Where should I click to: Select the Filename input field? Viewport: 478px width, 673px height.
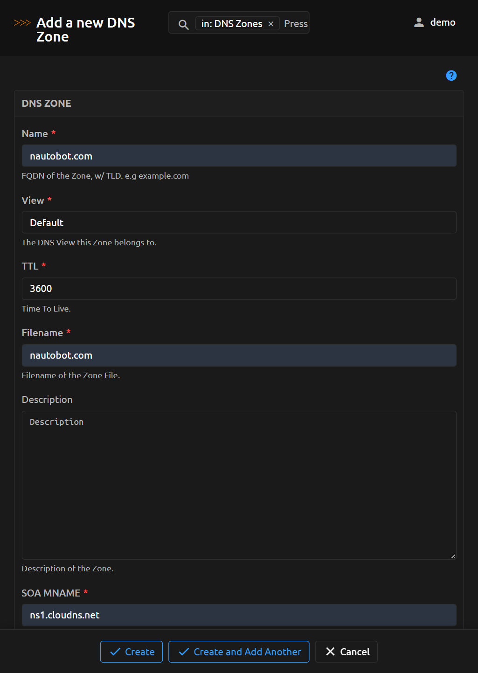point(239,355)
